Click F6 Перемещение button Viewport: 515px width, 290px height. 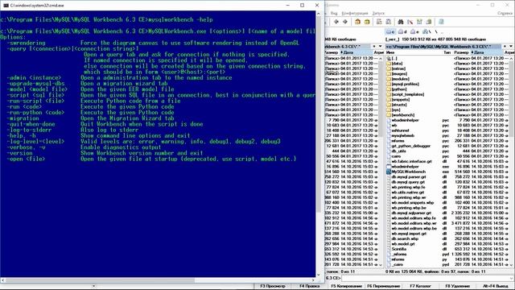tap(384, 286)
